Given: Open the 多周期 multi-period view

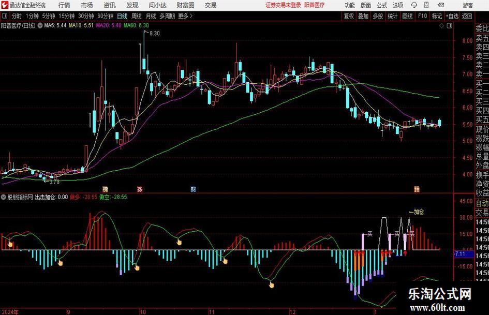Looking at the screenshot, I should coord(167,16).
